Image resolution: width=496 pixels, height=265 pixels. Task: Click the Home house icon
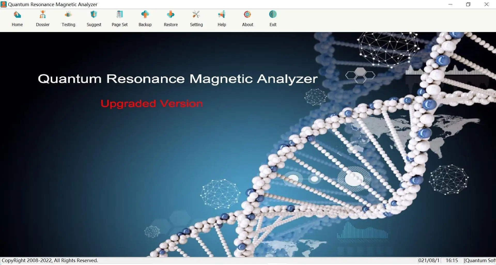point(17,14)
